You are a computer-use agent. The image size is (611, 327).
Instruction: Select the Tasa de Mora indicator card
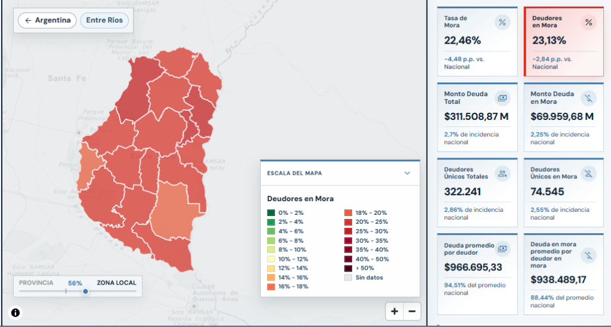(x=477, y=41)
